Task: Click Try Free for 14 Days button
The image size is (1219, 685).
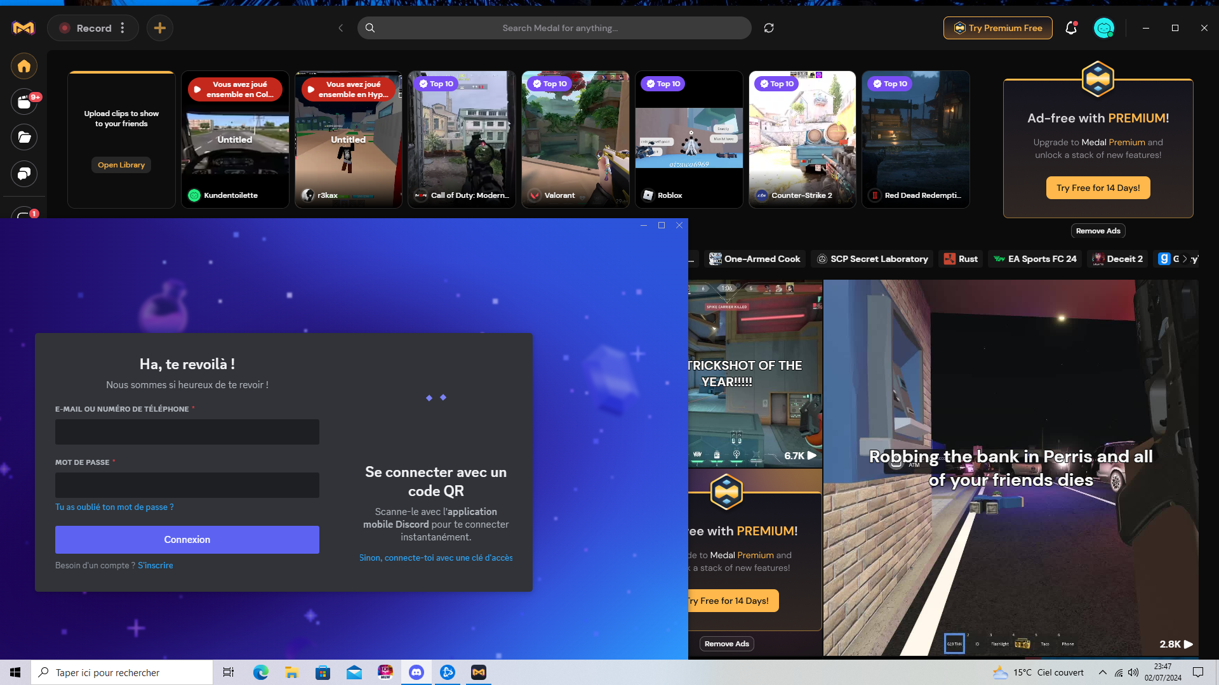Action: [1098, 188]
